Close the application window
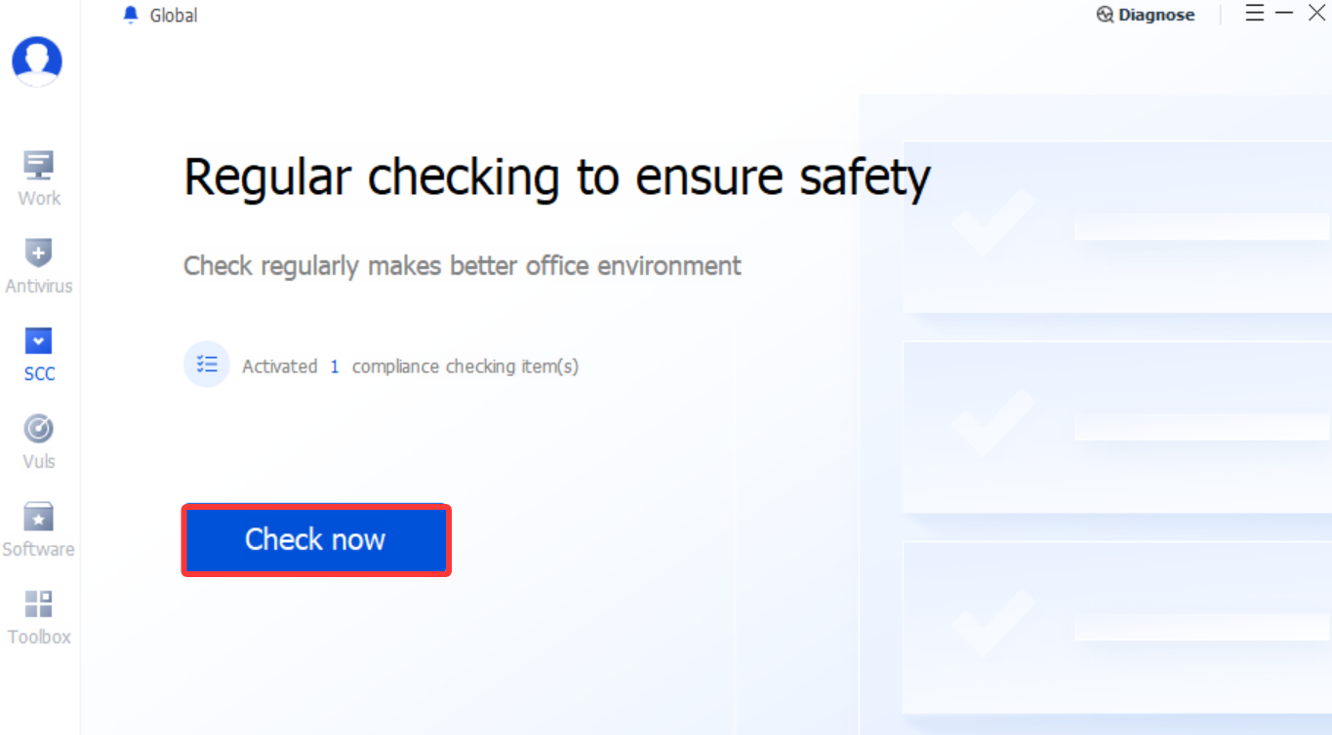Viewport: 1332px width, 735px height. pos(1316,13)
